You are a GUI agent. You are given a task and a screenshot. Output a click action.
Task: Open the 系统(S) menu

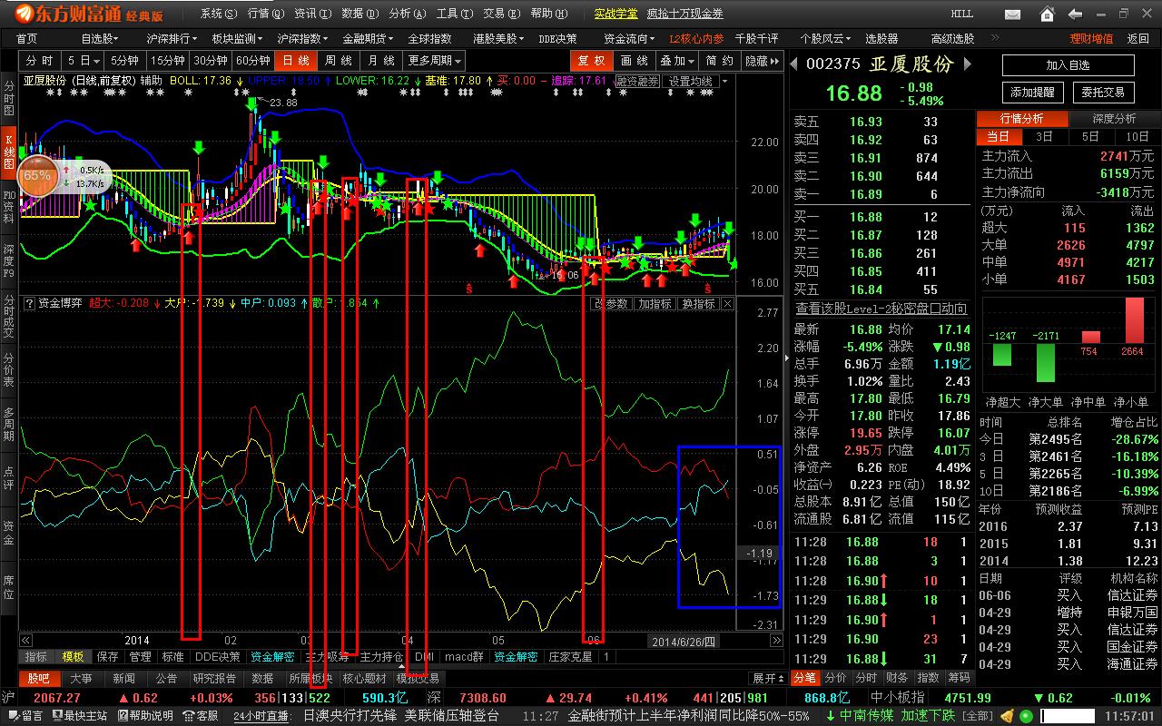point(219,14)
